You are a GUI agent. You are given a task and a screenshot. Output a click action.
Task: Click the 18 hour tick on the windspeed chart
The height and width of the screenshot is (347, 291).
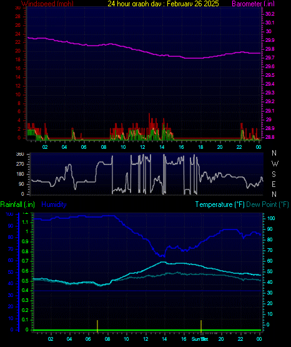200,147
